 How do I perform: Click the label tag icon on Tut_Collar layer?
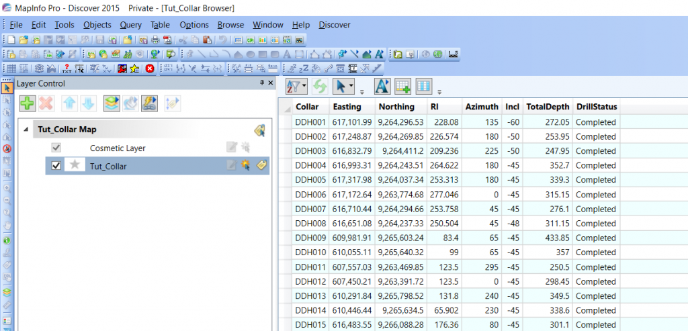pyautogui.click(x=263, y=166)
